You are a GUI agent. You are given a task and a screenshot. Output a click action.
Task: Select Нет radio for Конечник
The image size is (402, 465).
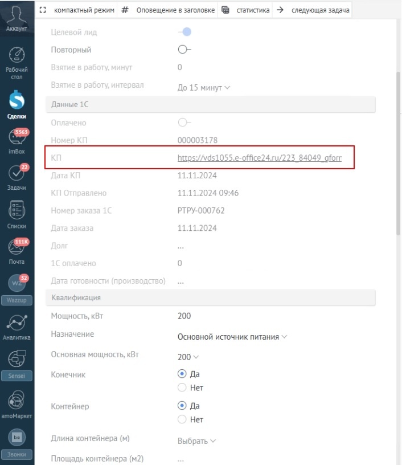click(182, 387)
